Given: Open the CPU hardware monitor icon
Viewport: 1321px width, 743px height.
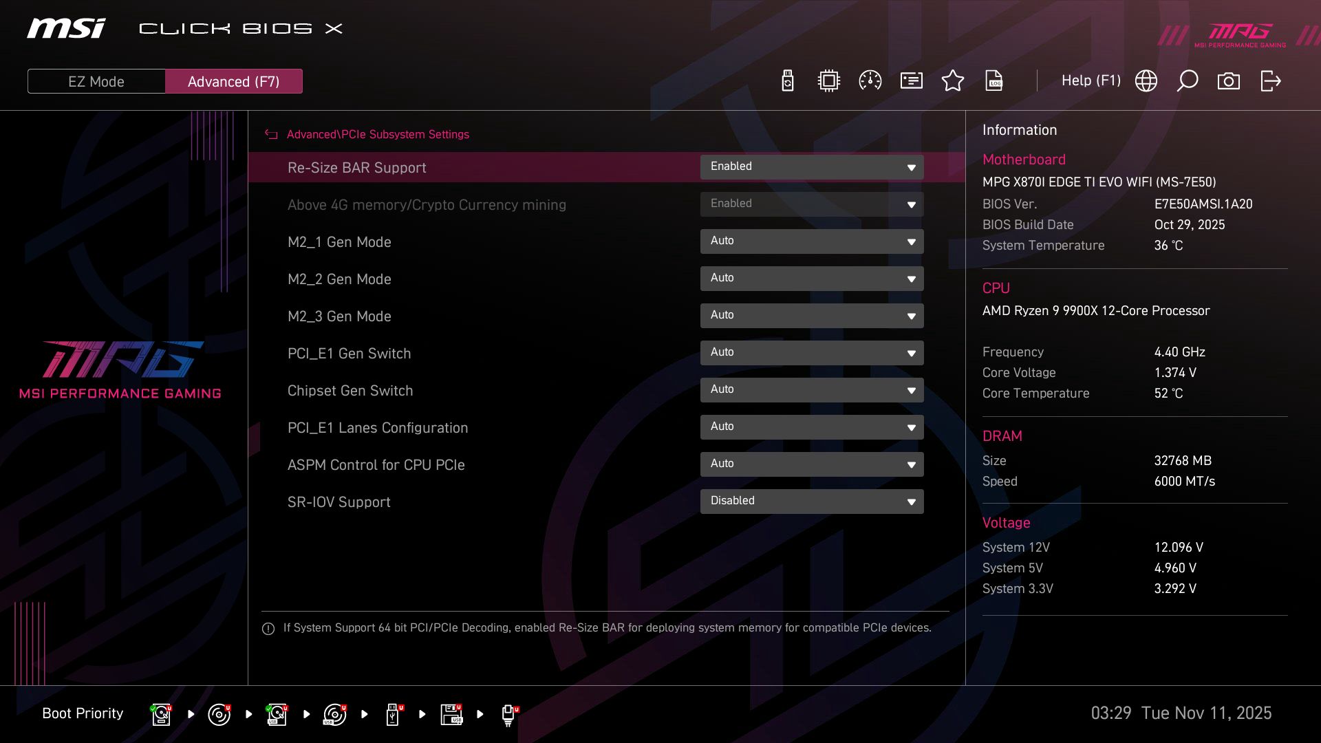Looking at the screenshot, I should point(828,80).
